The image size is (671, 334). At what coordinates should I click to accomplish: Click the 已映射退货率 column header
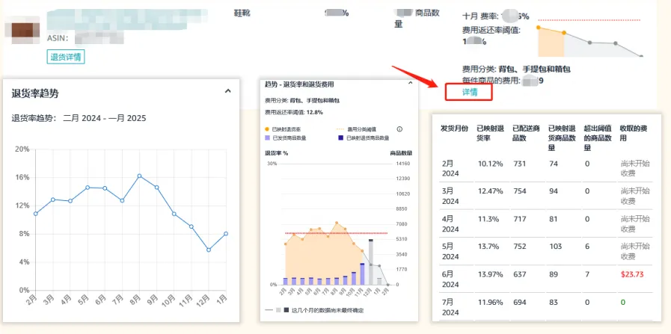(490, 134)
